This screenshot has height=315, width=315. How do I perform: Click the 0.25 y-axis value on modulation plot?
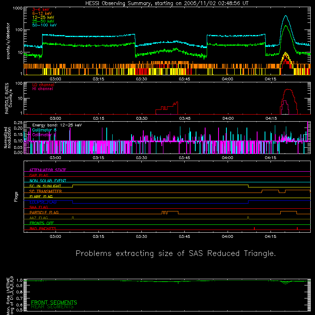(18, 123)
